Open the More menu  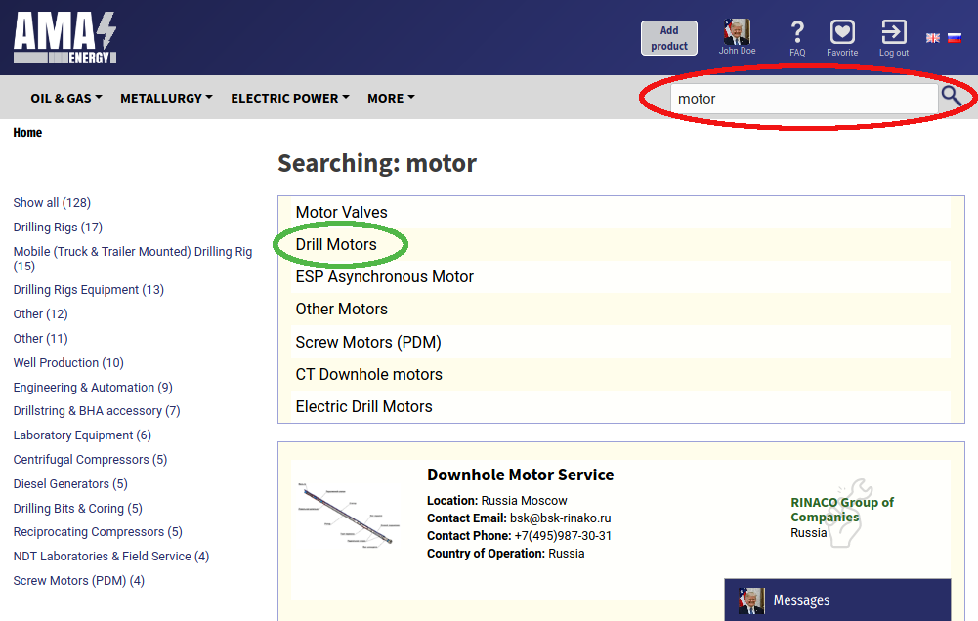click(x=391, y=98)
